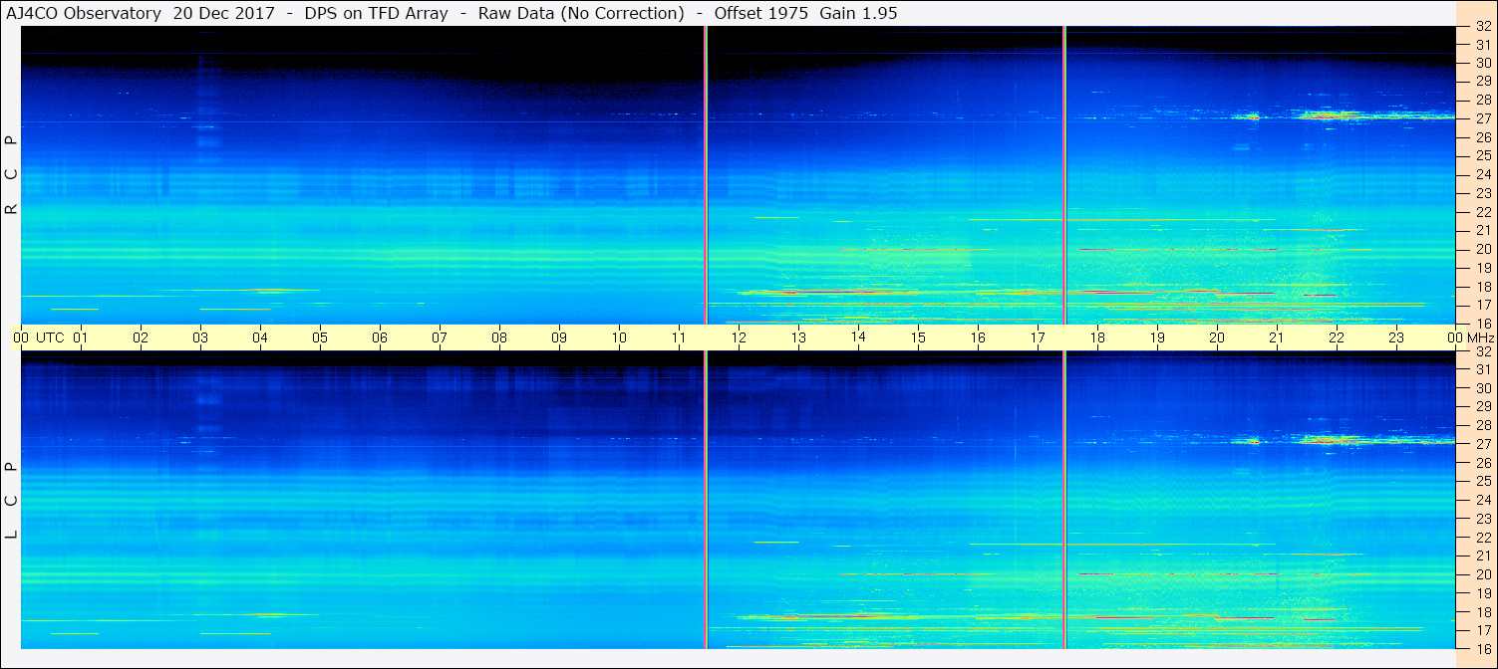Click the 27 MHz tick of RCP panel

(1482, 117)
